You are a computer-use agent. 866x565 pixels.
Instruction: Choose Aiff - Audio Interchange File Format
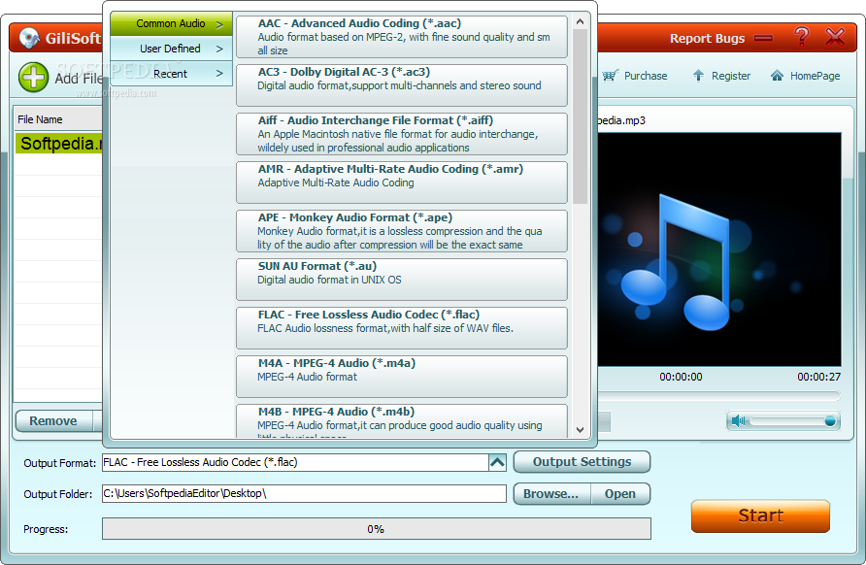402,134
